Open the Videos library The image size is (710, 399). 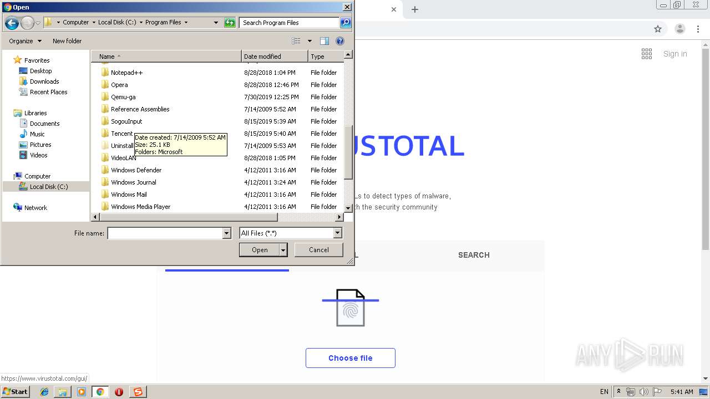pyautogui.click(x=38, y=155)
